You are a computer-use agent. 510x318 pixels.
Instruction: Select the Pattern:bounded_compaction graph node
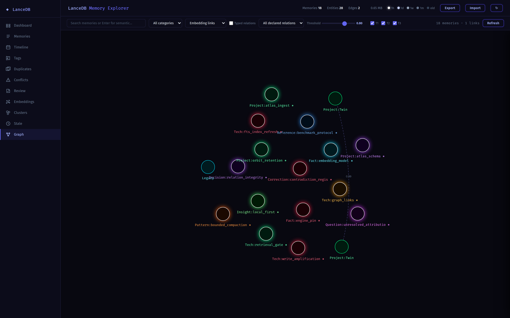point(223,214)
